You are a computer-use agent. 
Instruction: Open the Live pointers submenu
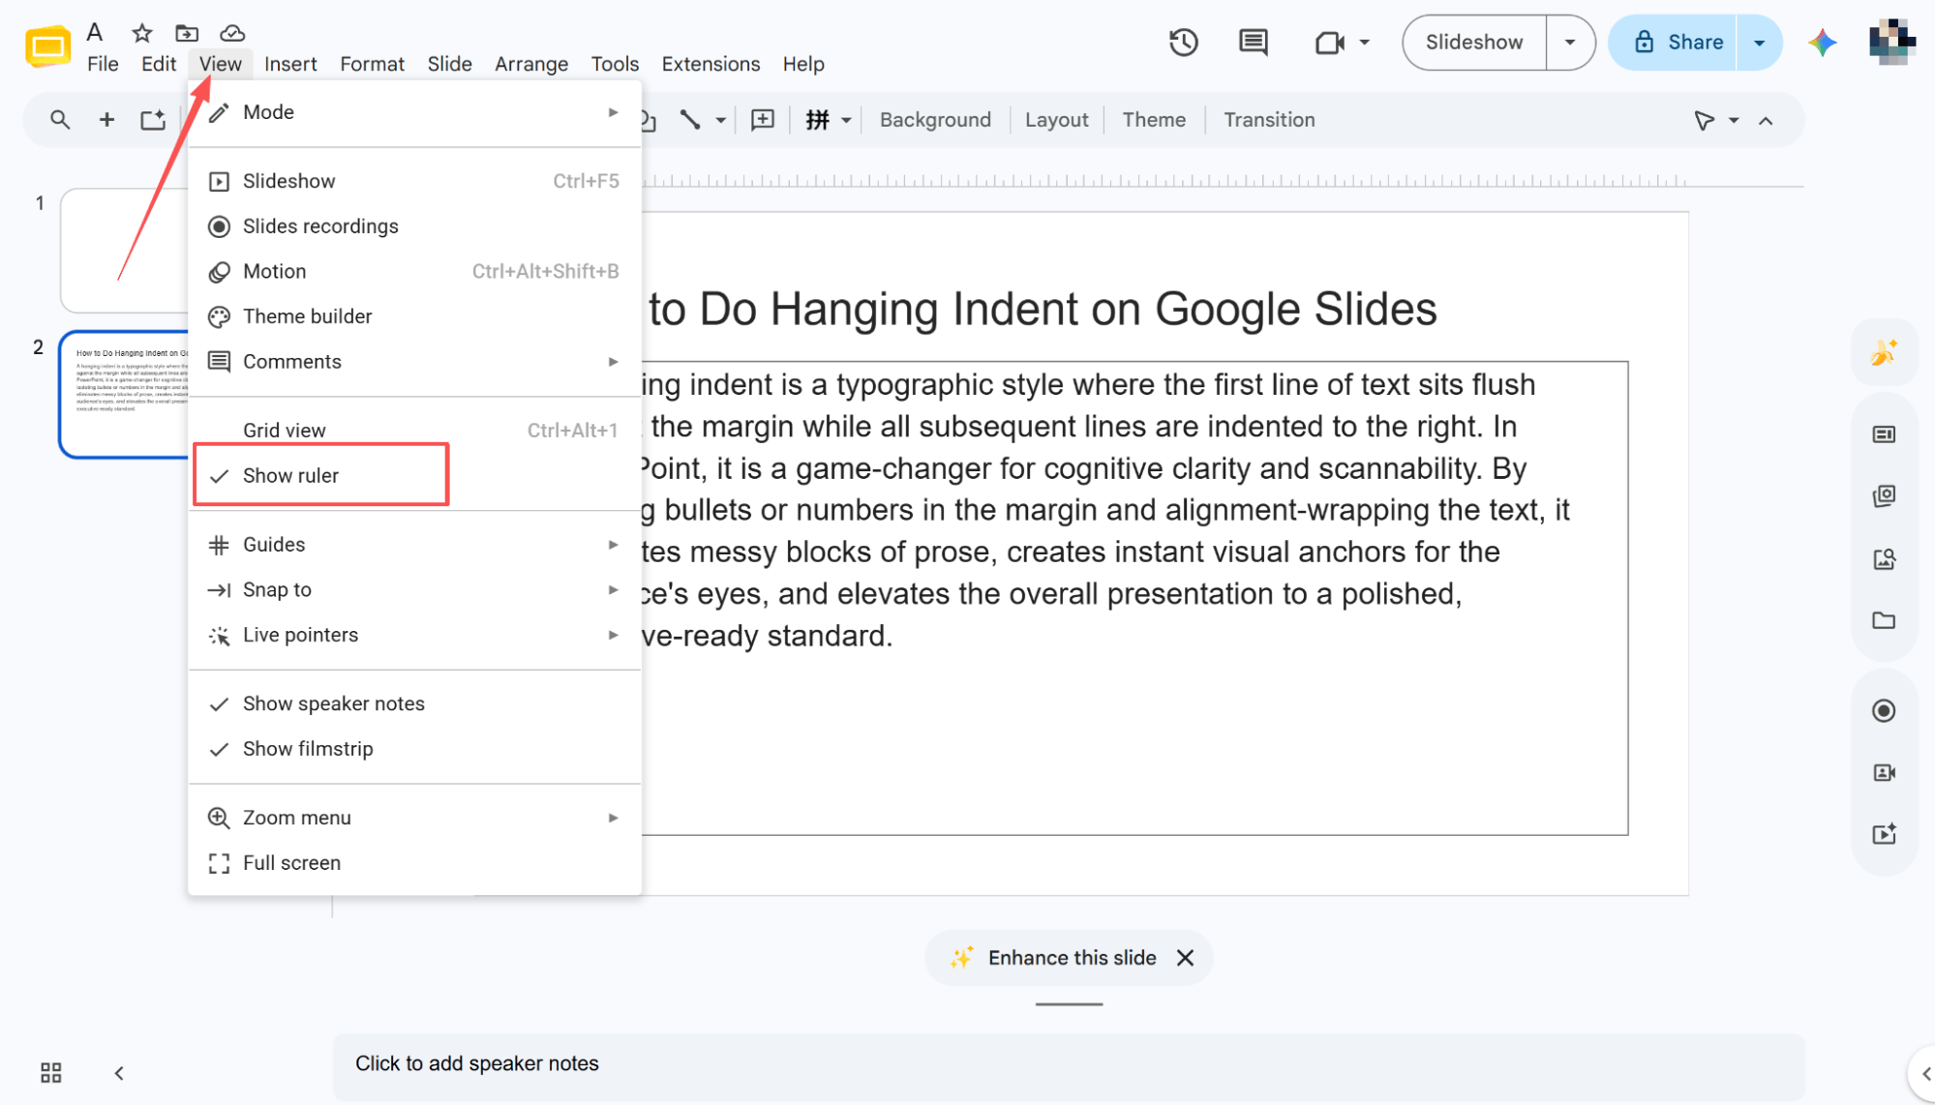[414, 635]
